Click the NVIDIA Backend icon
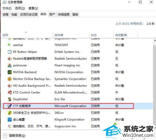The width and height of the screenshot is (156, 140). [x=10, y=72]
